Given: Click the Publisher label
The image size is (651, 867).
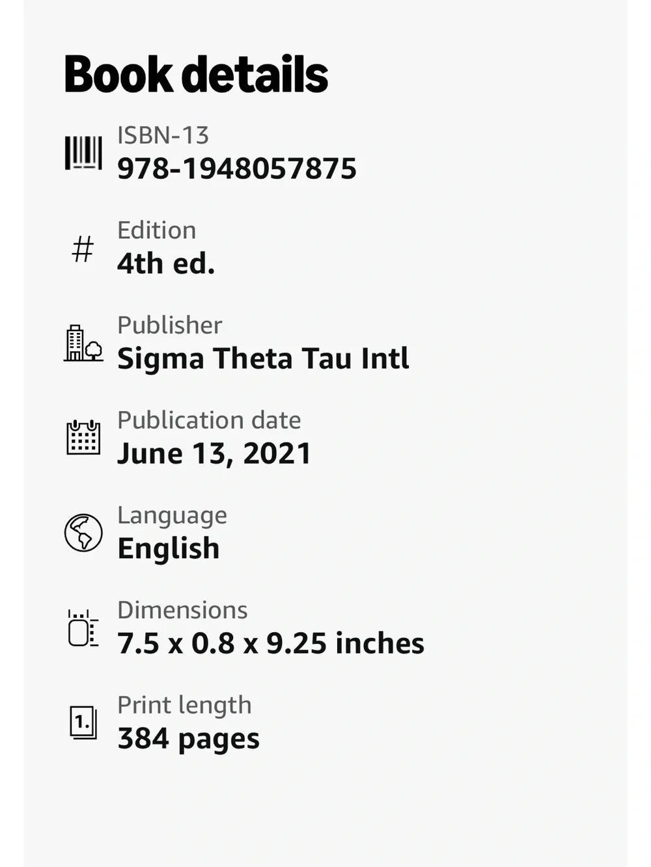Looking at the screenshot, I should (170, 325).
